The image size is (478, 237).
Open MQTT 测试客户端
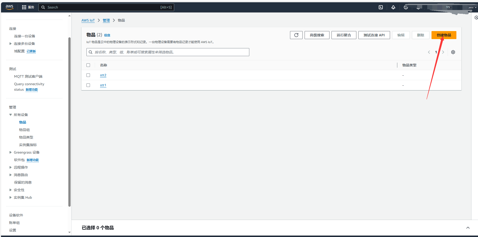point(28,76)
